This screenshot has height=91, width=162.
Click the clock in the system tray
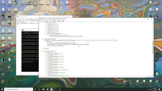pos(155,89)
